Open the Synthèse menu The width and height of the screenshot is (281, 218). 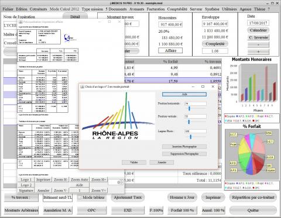click(x=212, y=9)
